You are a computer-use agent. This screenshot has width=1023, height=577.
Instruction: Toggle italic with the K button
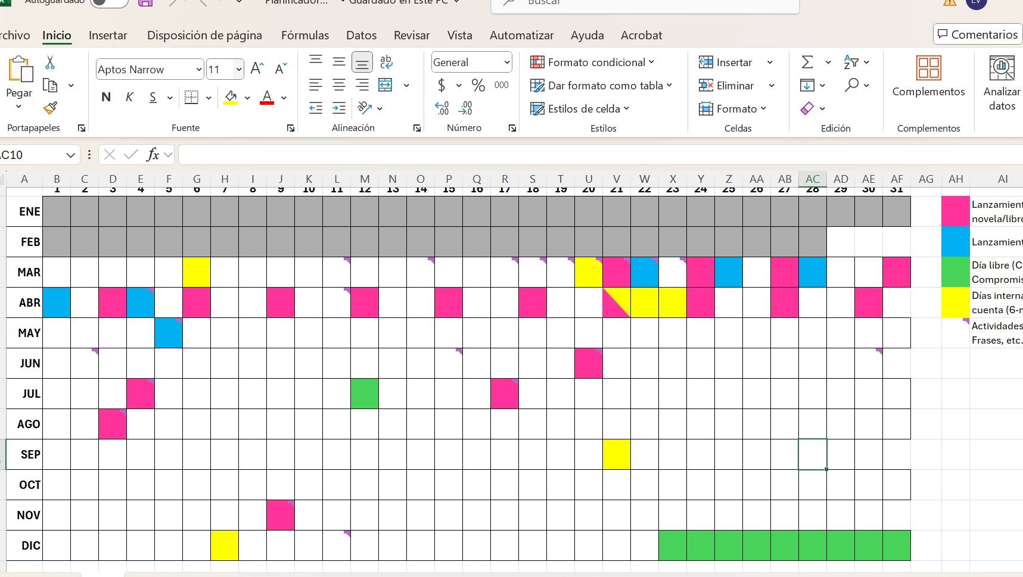pos(129,97)
